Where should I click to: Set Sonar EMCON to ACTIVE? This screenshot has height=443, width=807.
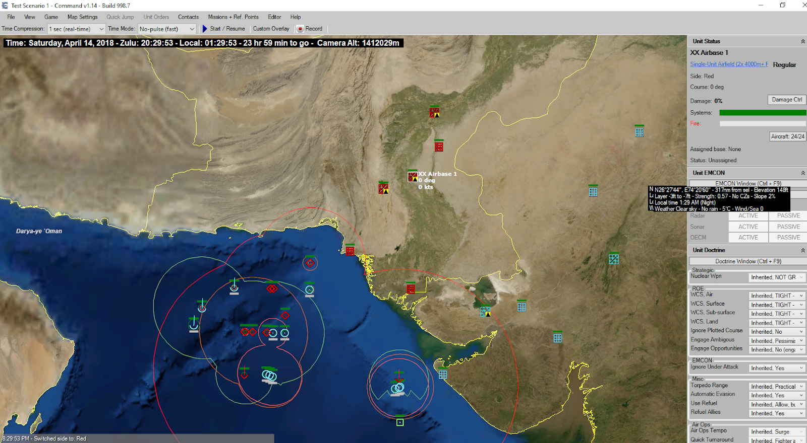748,227
